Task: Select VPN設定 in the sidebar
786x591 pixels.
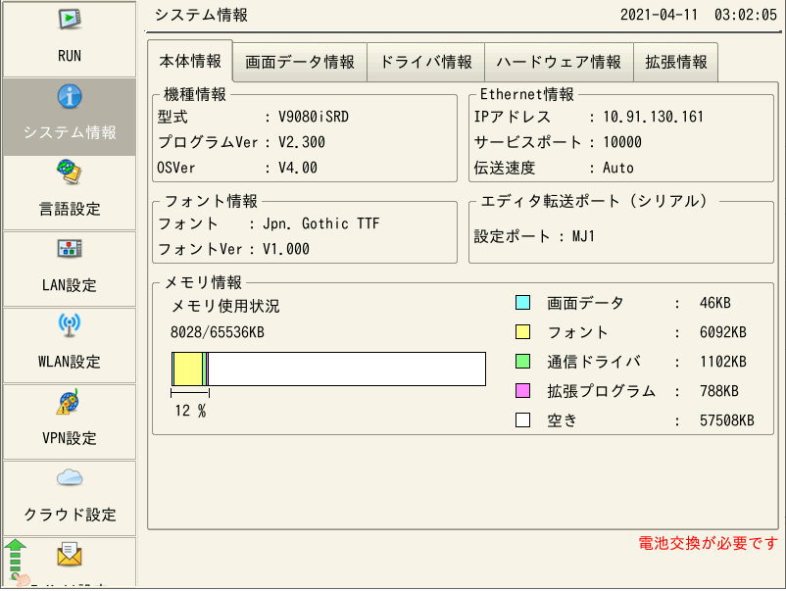Action: [69, 421]
